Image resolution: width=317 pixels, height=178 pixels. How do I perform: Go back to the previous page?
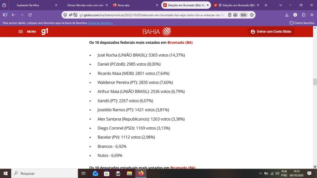[x=13, y=15]
